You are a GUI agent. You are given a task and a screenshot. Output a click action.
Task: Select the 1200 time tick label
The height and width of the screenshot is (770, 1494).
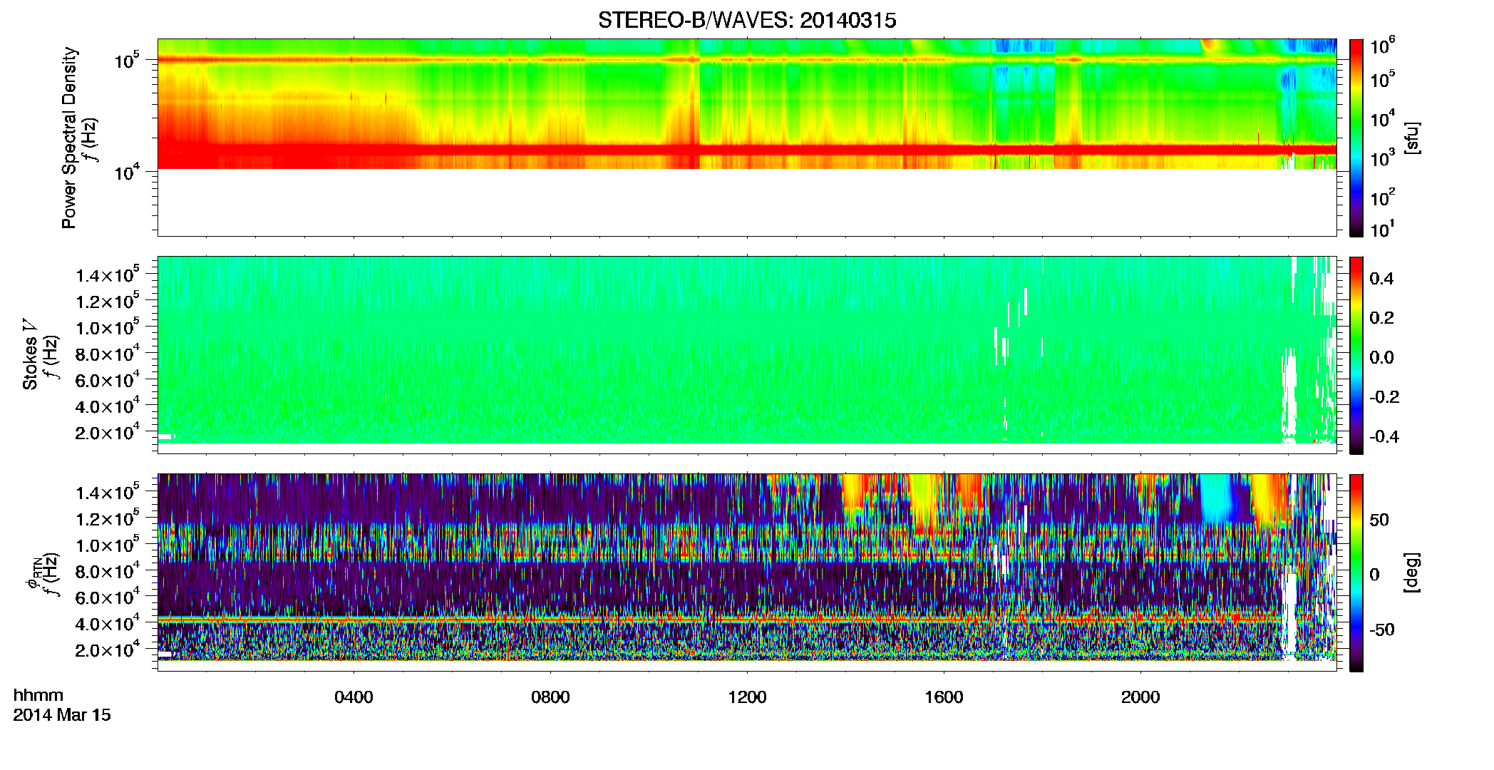point(747,697)
